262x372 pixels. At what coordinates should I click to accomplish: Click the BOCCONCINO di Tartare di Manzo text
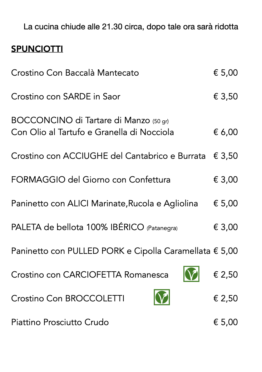81,120
